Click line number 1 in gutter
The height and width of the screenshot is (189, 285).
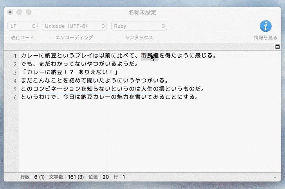[15, 56]
